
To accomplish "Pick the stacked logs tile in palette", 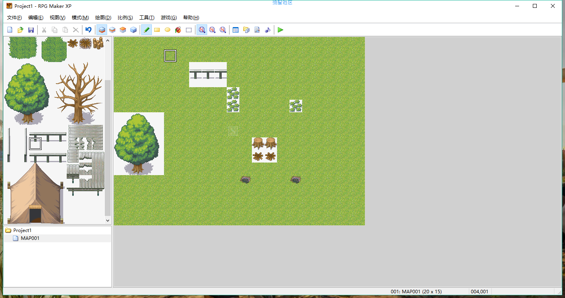I will (x=98, y=43).
